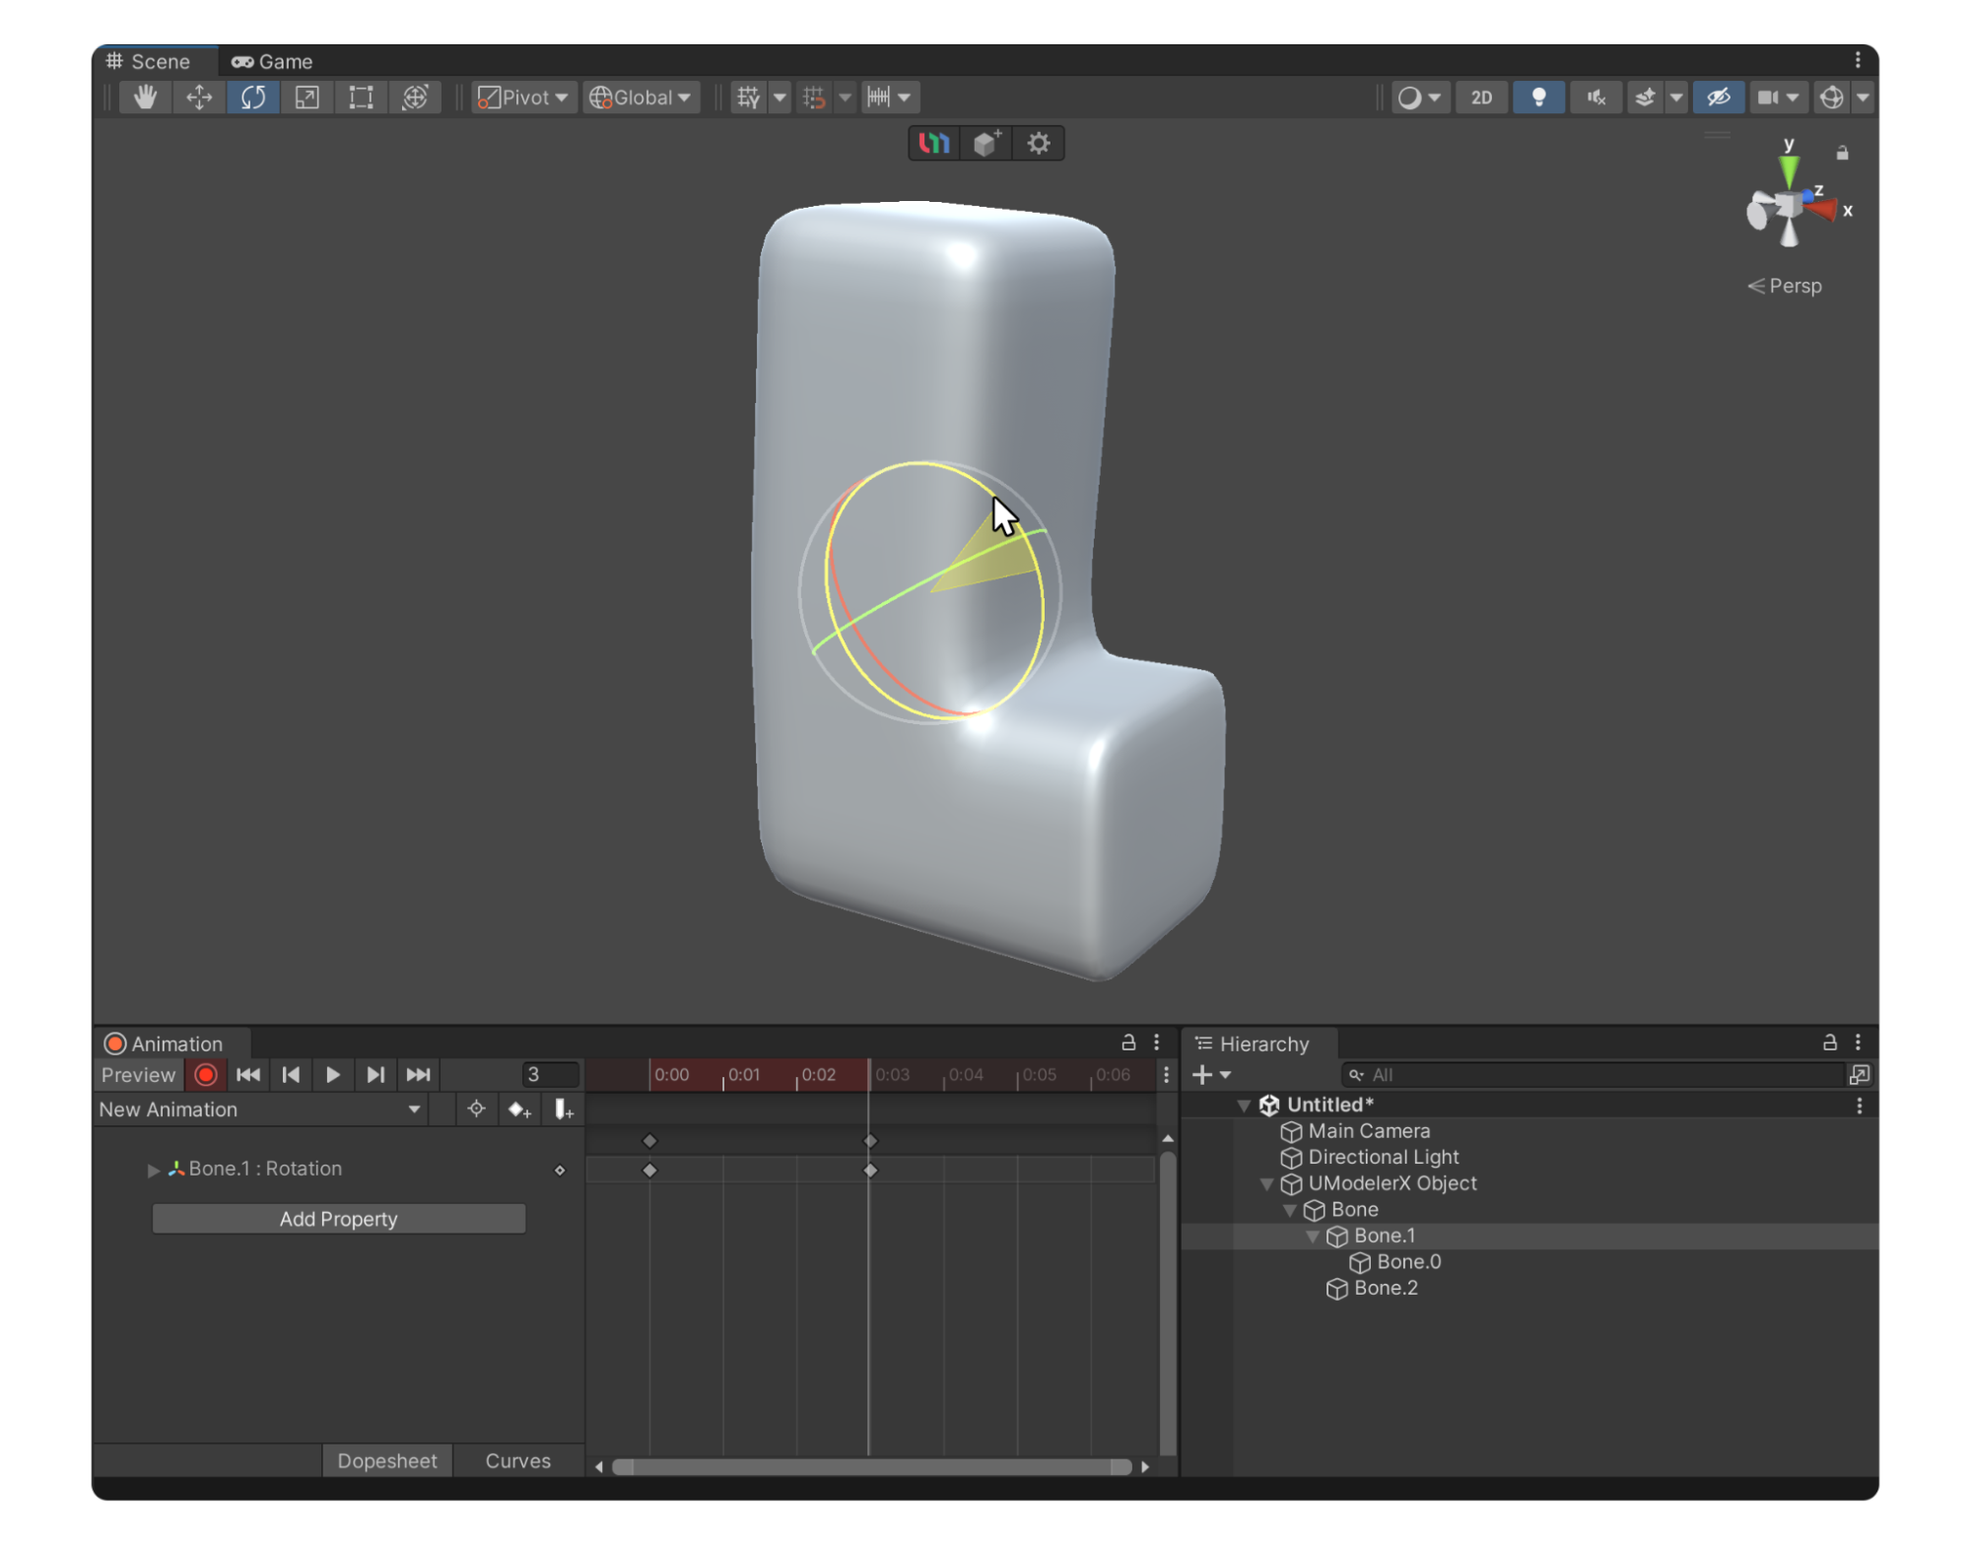
Task: Click the Add Keyframe icon
Action: click(519, 1109)
